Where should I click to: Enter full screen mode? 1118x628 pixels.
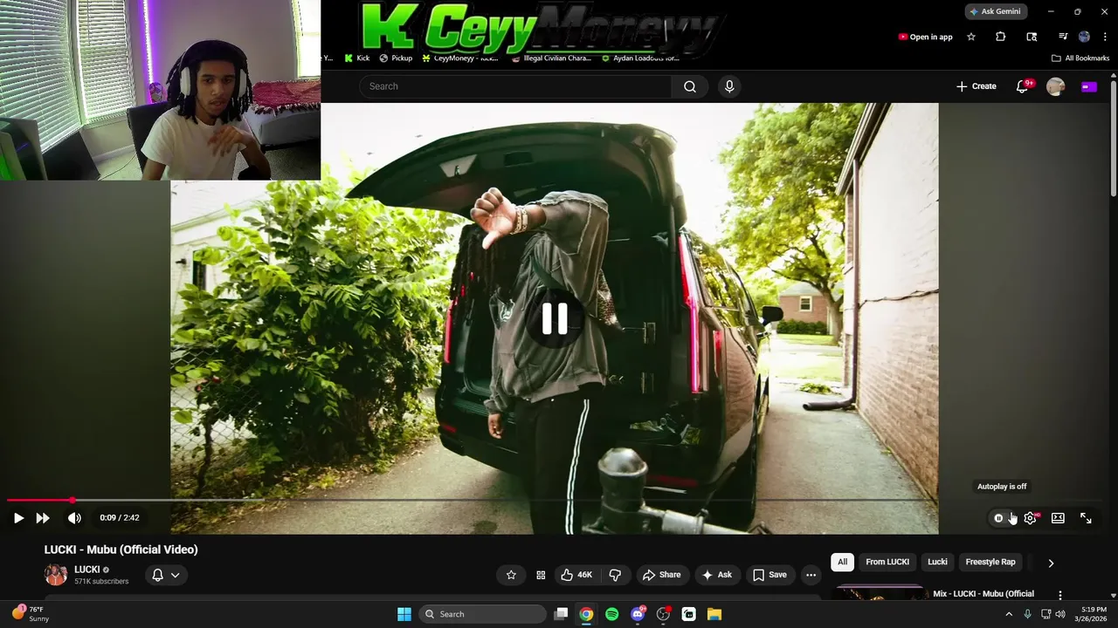click(1086, 518)
